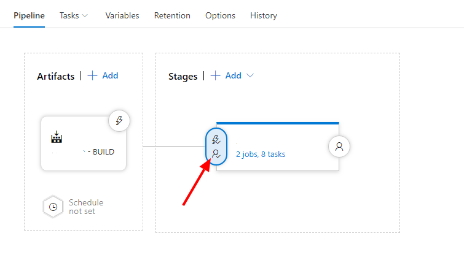Expand the Stages Add dropdown arrow
The image size is (464, 271).
point(250,75)
